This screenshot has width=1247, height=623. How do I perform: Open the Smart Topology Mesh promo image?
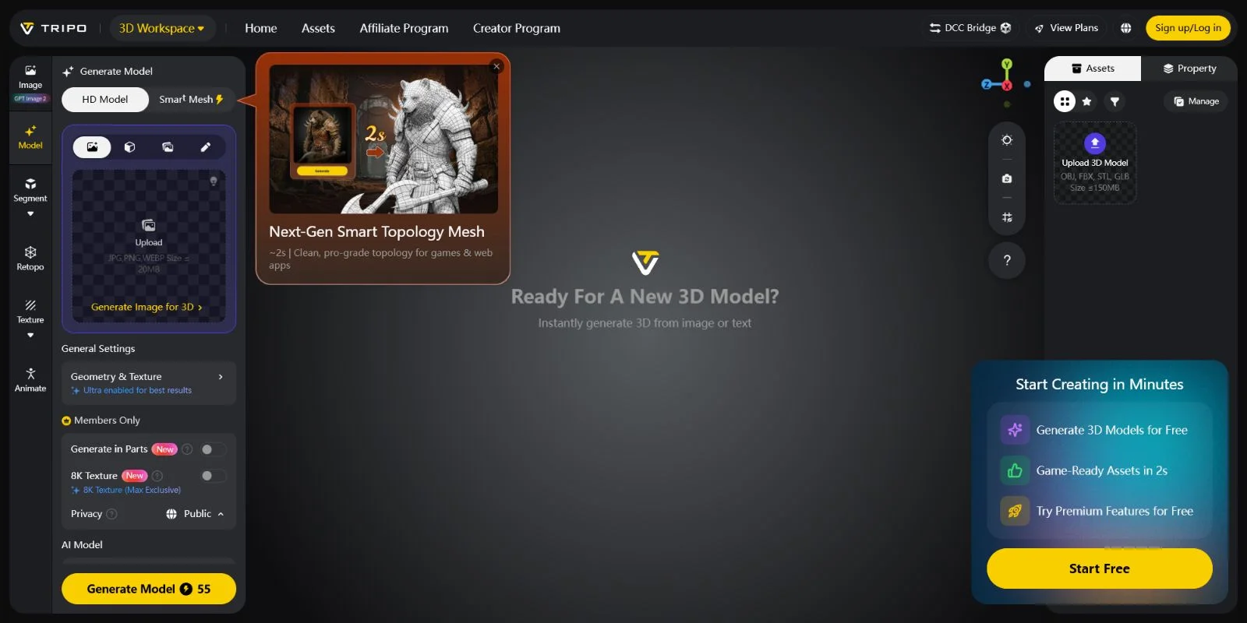point(383,139)
